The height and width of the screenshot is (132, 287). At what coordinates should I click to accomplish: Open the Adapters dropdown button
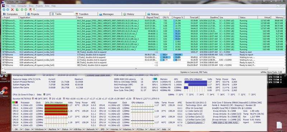pos(128,129)
